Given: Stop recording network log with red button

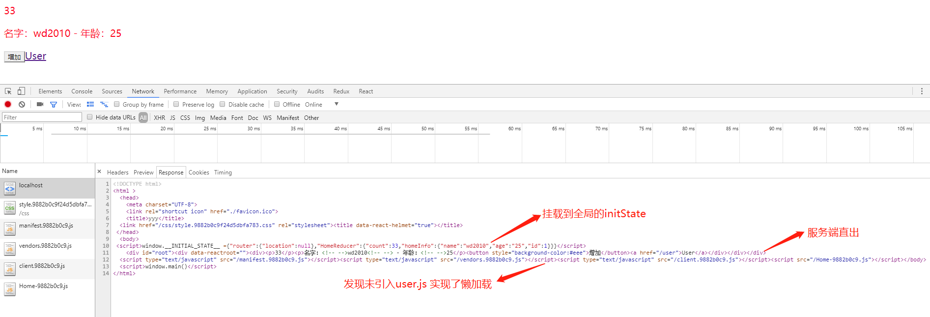Looking at the screenshot, I should tap(8, 104).
